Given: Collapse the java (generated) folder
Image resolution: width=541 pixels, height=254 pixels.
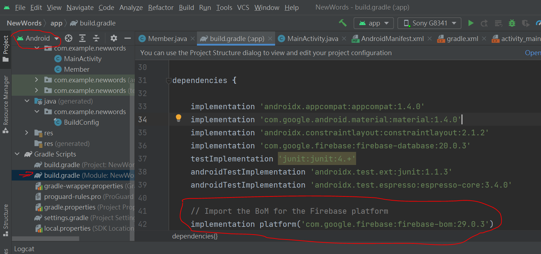Looking at the screenshot, I should pyautogui.click(x=27, y=101).
